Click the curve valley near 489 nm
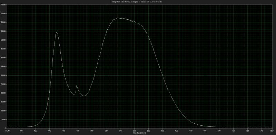276x135 pixels. coord(85,96)
